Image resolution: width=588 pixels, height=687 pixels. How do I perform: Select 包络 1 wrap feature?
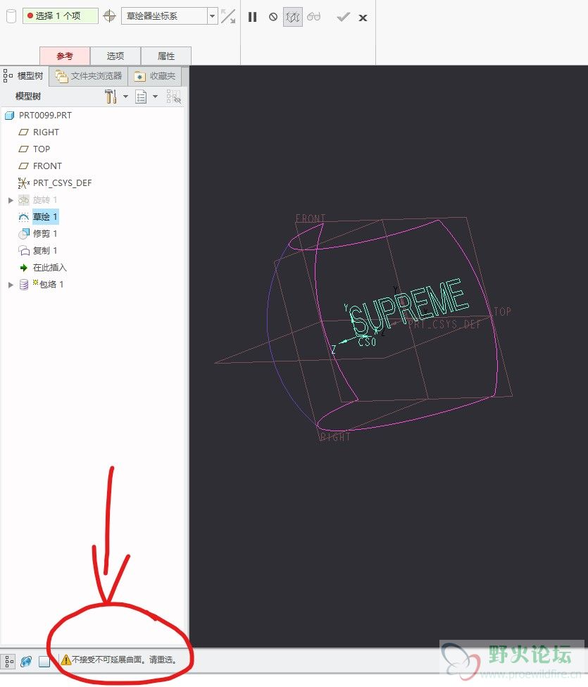click(51, 285)
